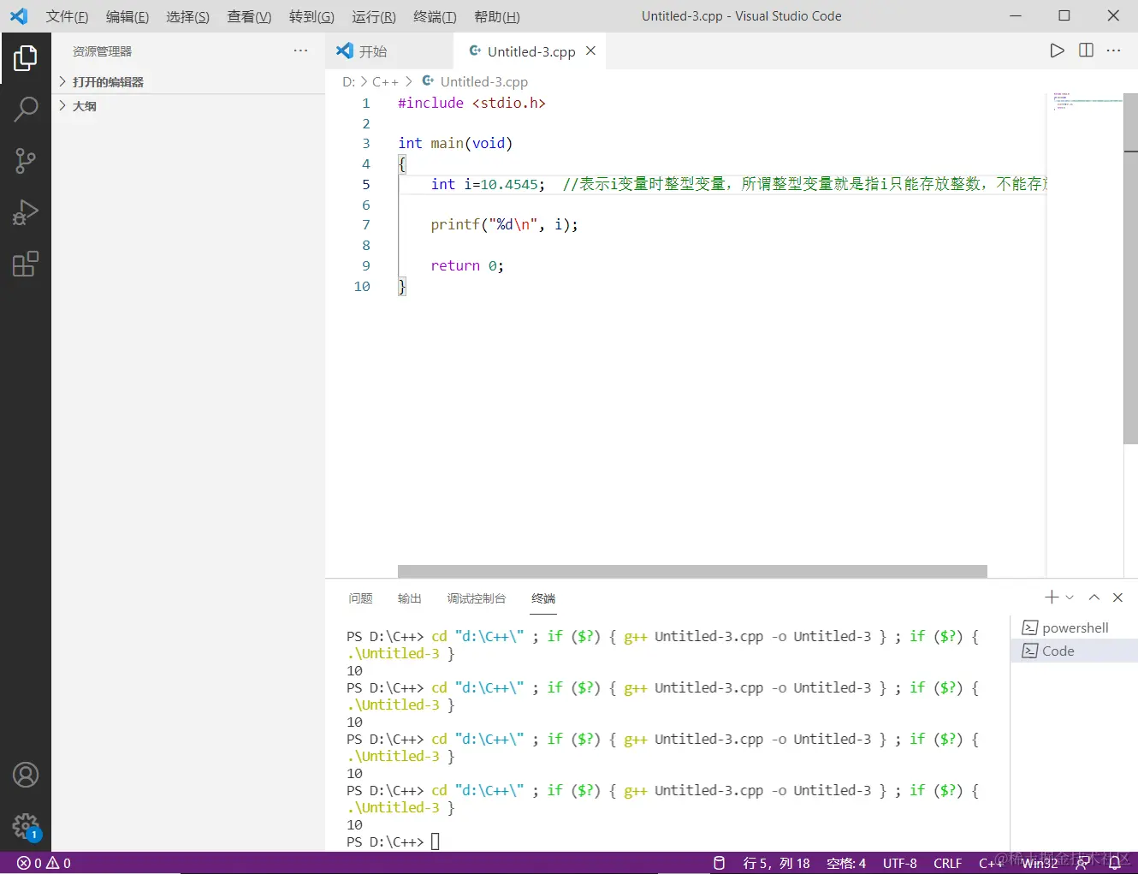
Task: Change line ending via CRLF
Action: 947,863
